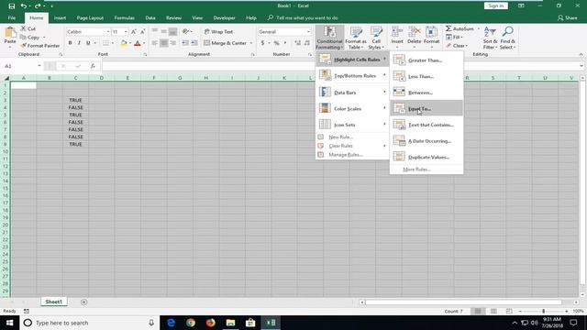Click the Fill Color bucket icon
The width and height of the screenshot is (587, 330).
click(124, 43)
